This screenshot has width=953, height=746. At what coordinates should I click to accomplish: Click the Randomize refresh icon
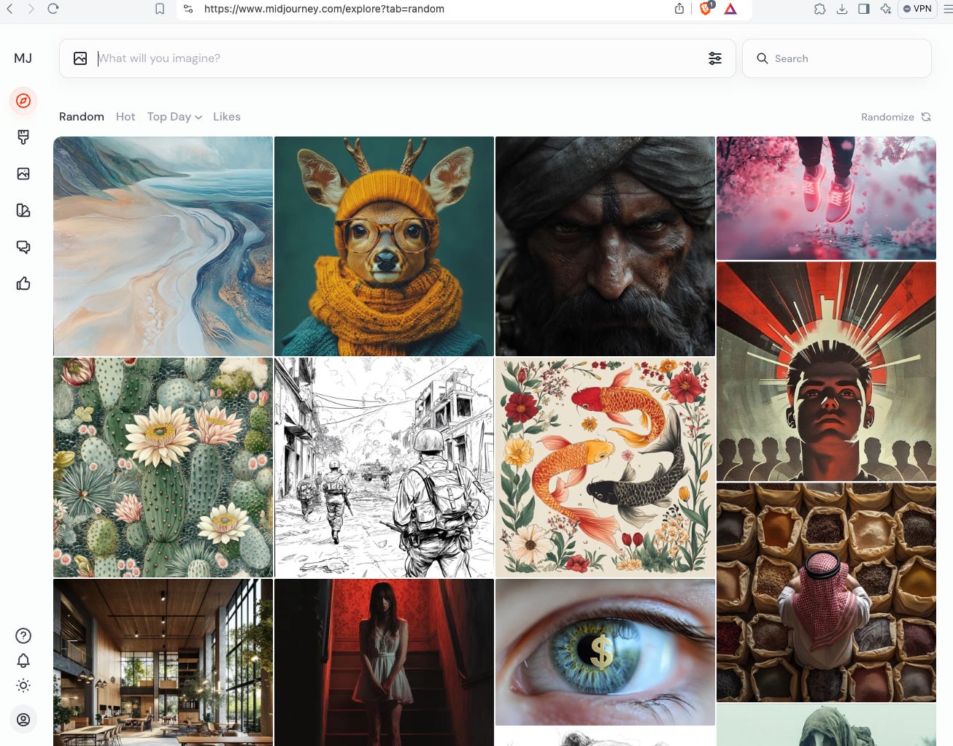tap(926, 117)
